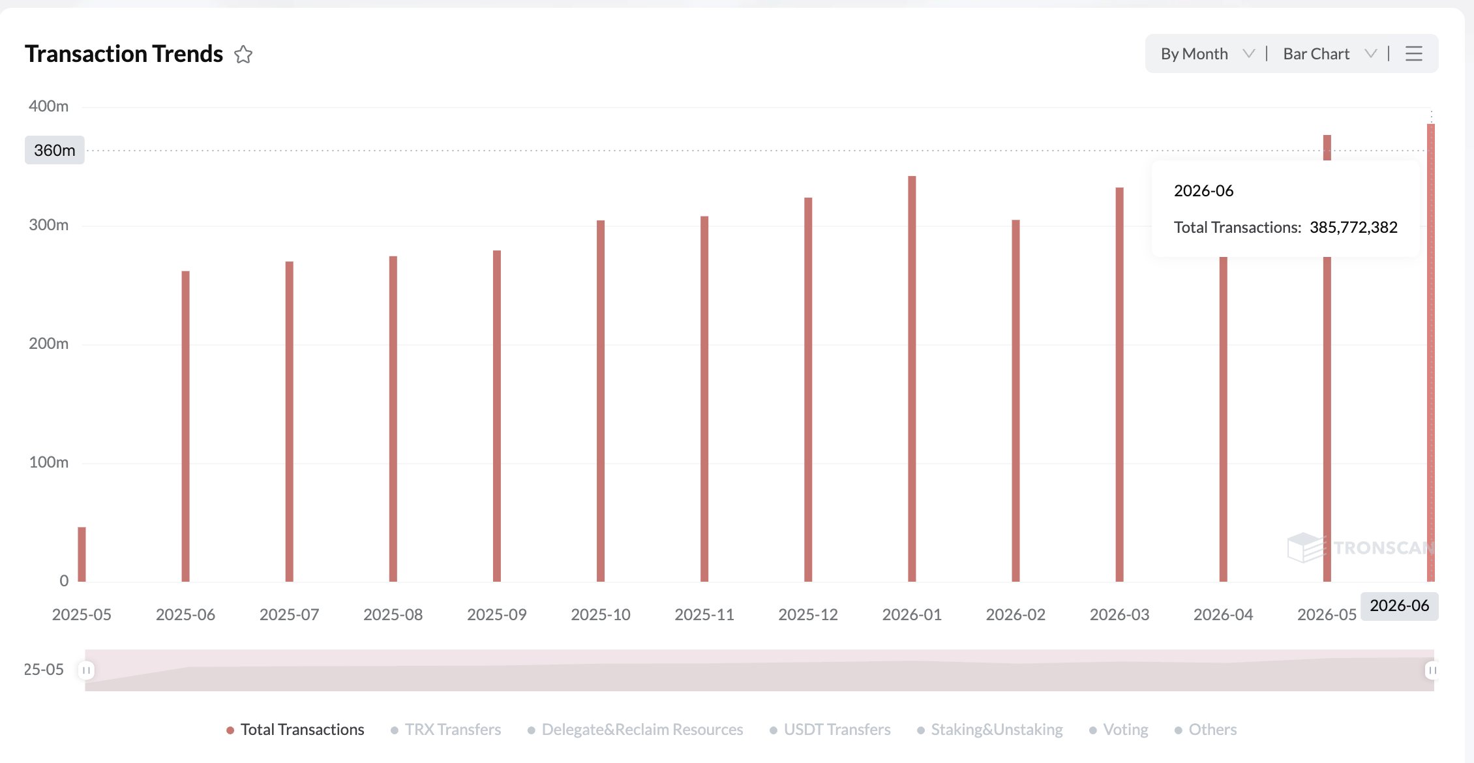Screen dimensions: 1474x763
Task: Click the 2025-05 bar
Action: tap(82, 554)
